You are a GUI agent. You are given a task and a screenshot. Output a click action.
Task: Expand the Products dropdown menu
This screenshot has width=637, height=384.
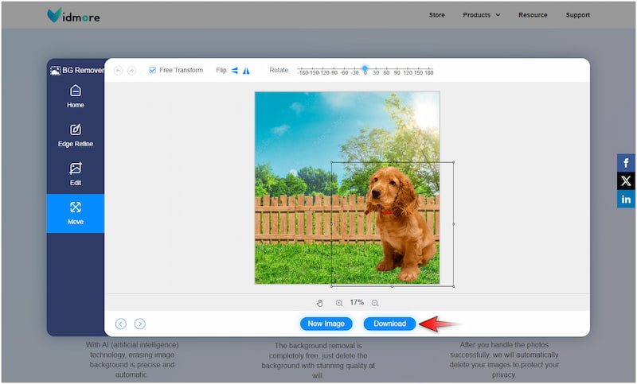(482, 14)
